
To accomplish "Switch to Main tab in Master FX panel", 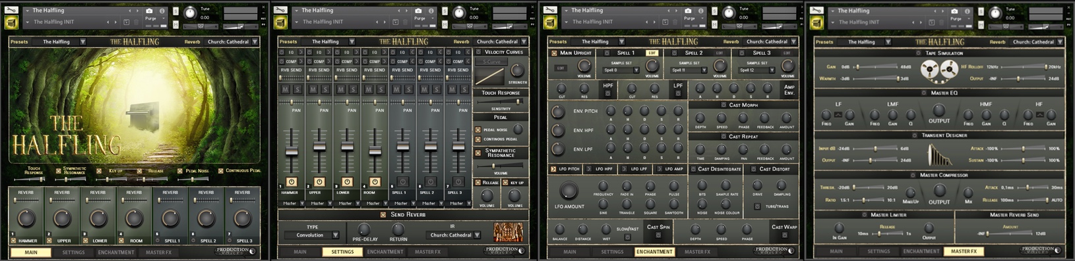I will point(836,251).
